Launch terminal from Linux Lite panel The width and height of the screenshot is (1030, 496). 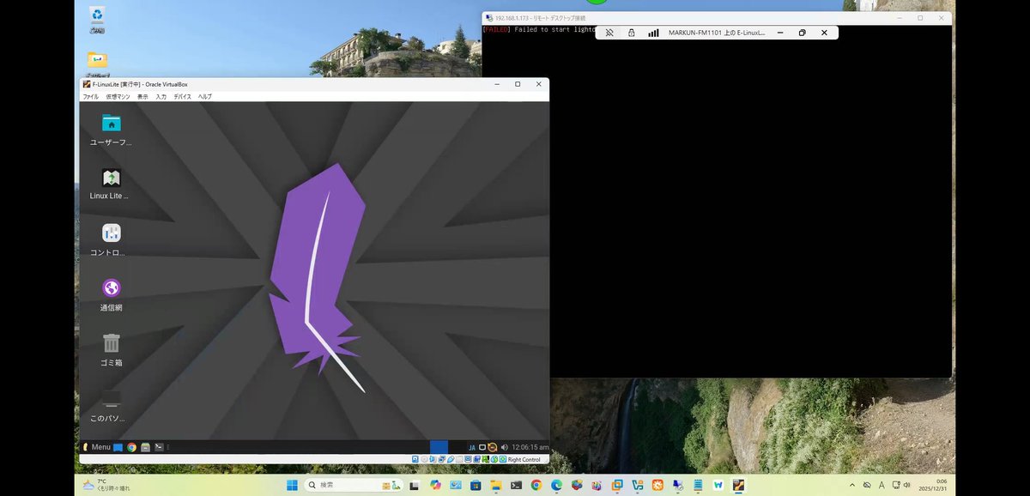click(x=159, y=447)
